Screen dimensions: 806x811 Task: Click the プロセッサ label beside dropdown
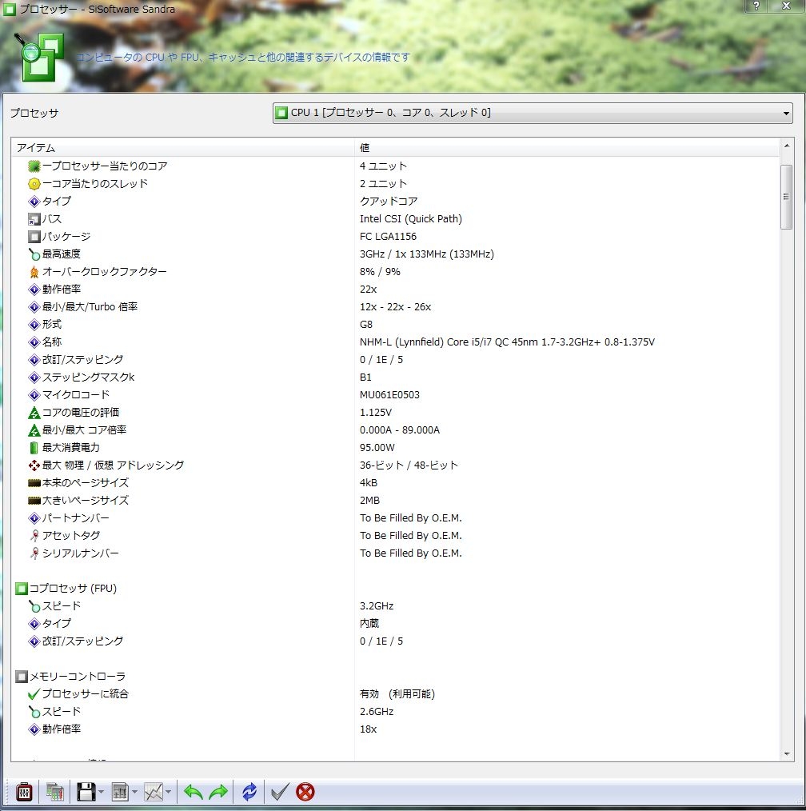click(34, 113)
